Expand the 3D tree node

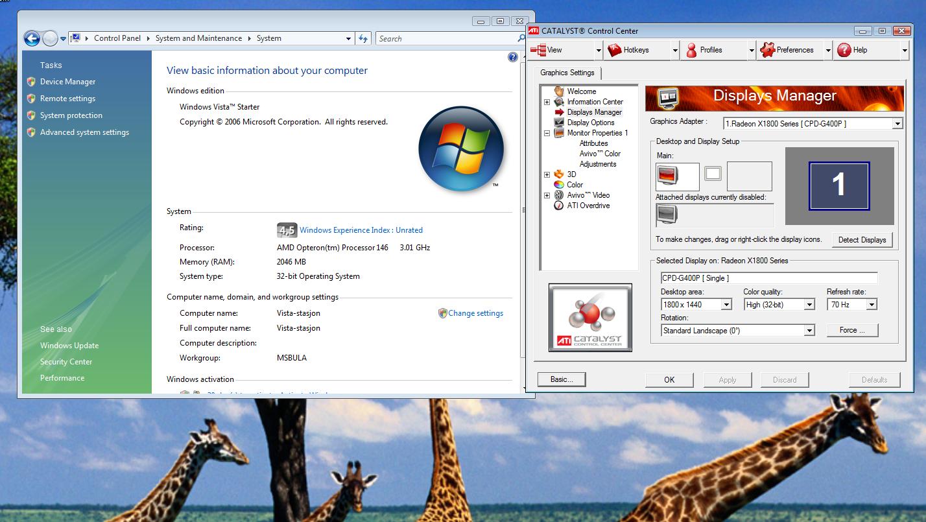[x=547, y=174]
